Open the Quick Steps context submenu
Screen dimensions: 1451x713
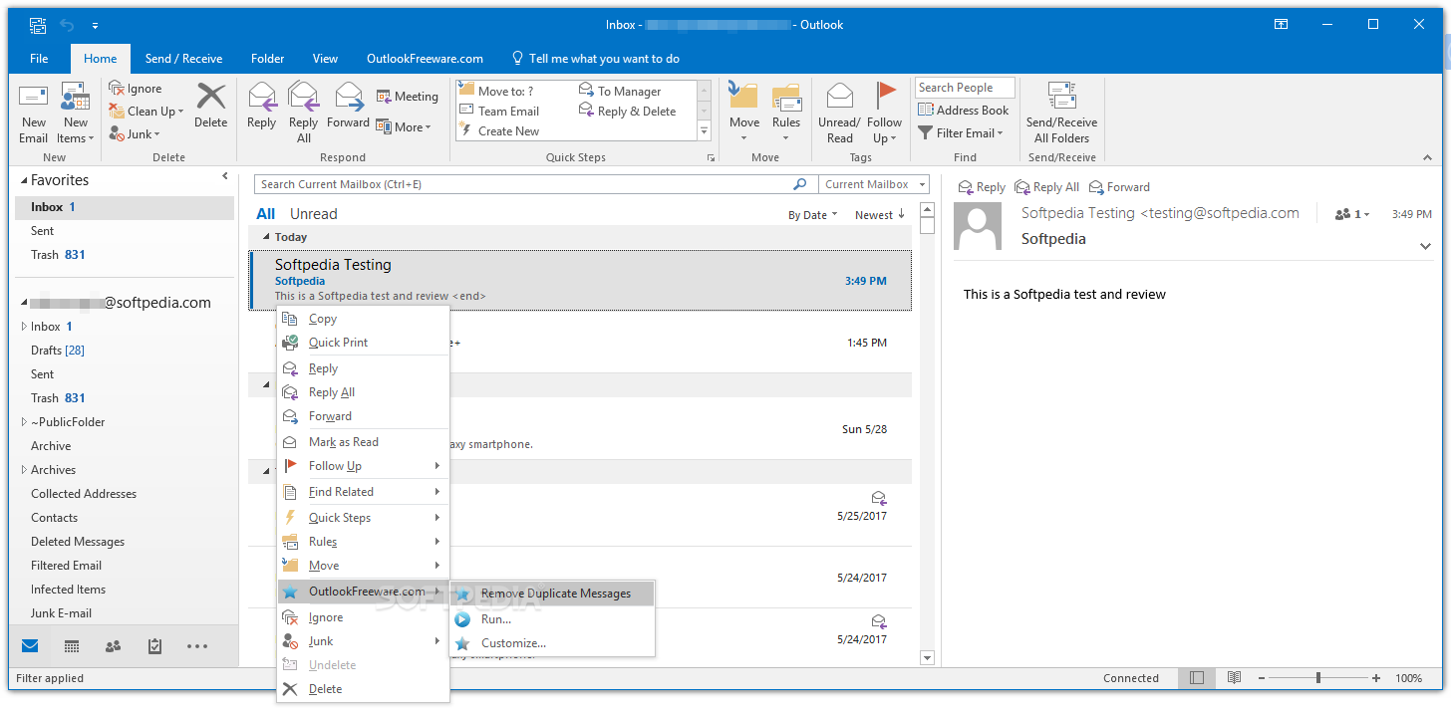pos(363,518)
